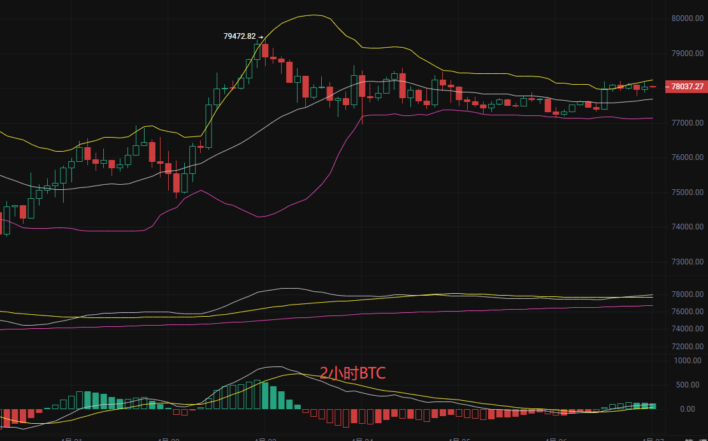Click the 1000.00 MACD axis label
The width and height of the screenshot is (708, 441).
click(x=687, y=361)
